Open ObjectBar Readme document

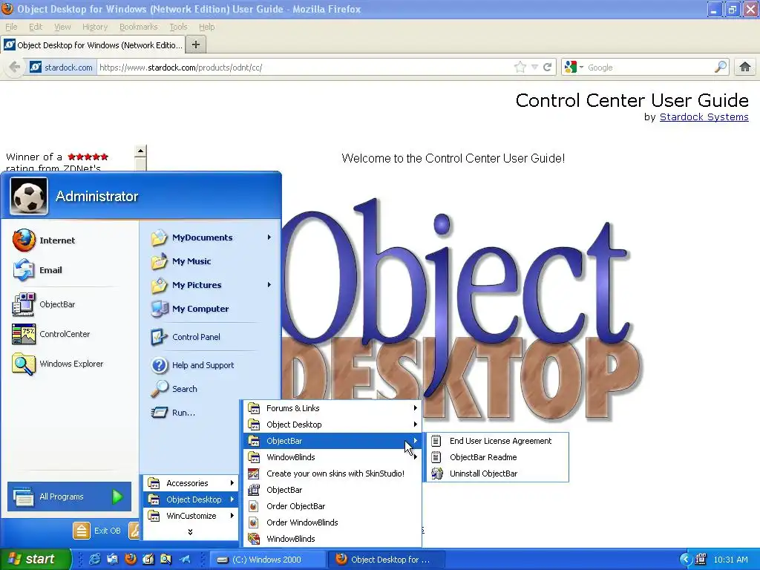coord(497,457)
